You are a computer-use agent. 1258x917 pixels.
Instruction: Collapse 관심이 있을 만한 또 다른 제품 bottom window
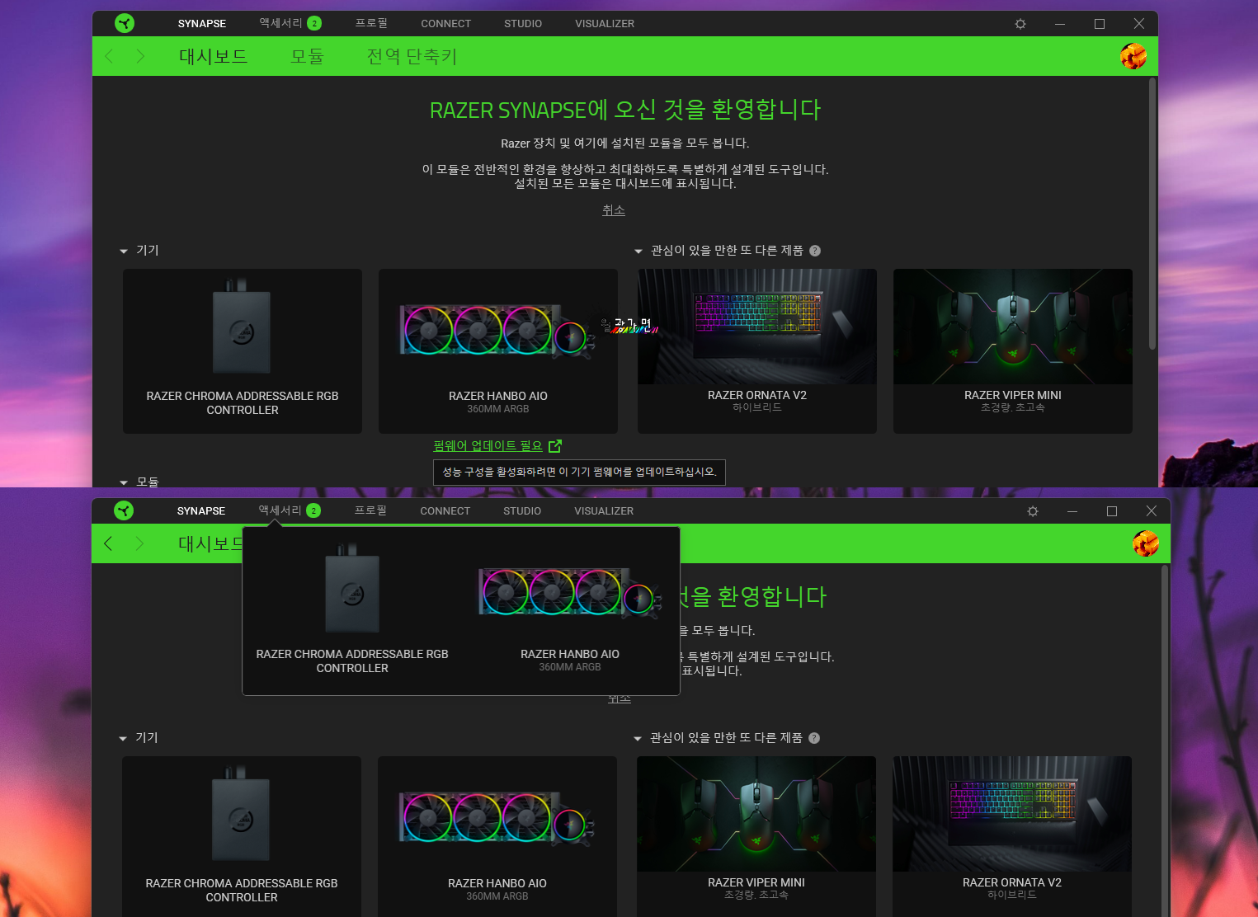638,738
